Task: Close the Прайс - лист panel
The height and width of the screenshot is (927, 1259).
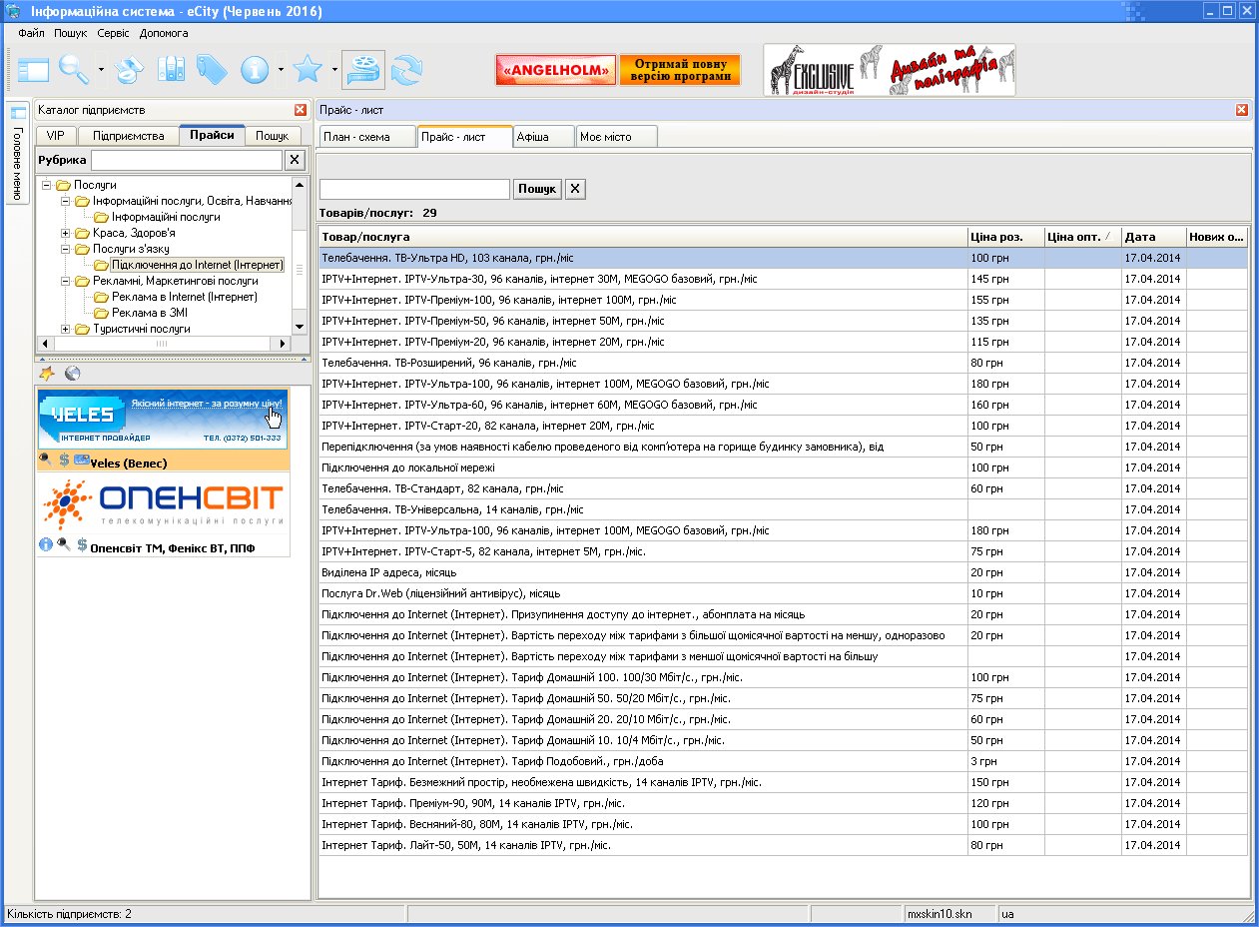Action: 1242,110
